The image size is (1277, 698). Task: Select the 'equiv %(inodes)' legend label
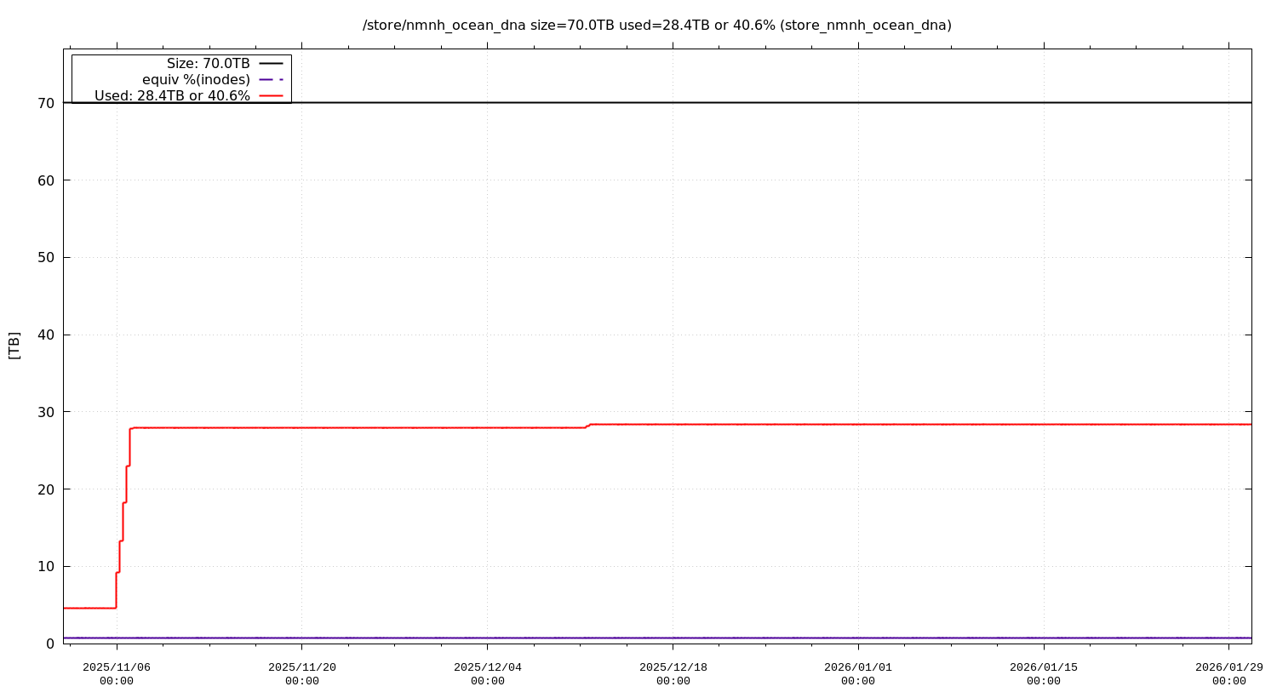click(196, 80)
